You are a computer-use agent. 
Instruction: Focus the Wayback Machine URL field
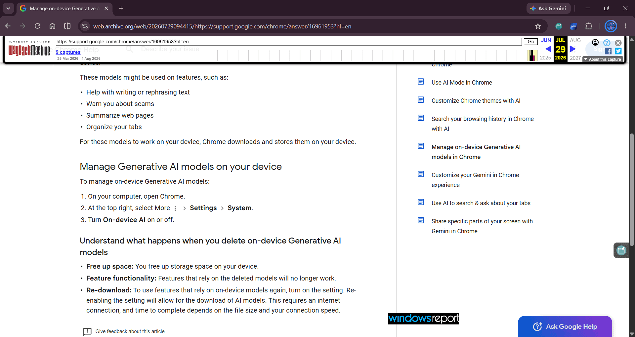click(x=288, y=42)
